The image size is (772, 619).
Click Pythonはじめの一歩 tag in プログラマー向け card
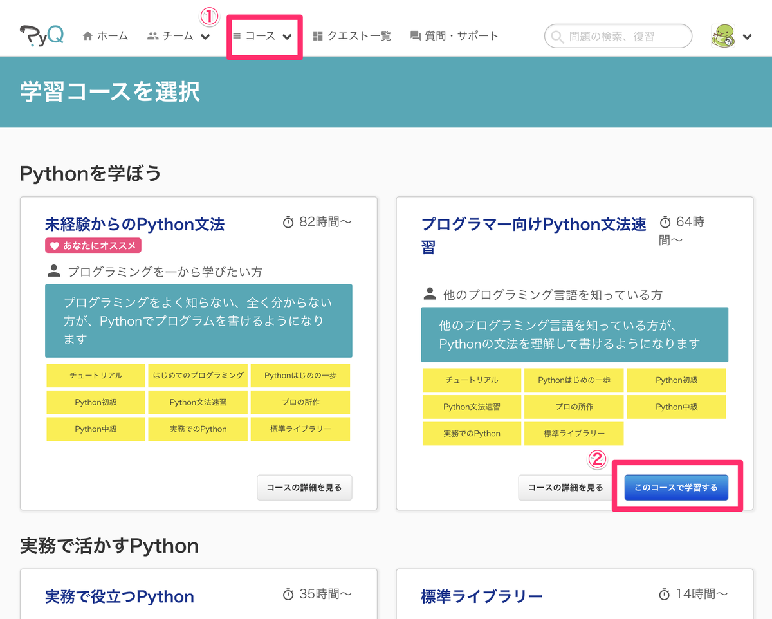pos(574,380)
